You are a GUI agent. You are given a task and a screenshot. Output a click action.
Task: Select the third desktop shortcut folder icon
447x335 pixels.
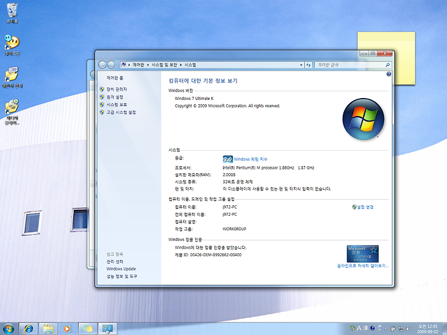click(x=12, y=77)
